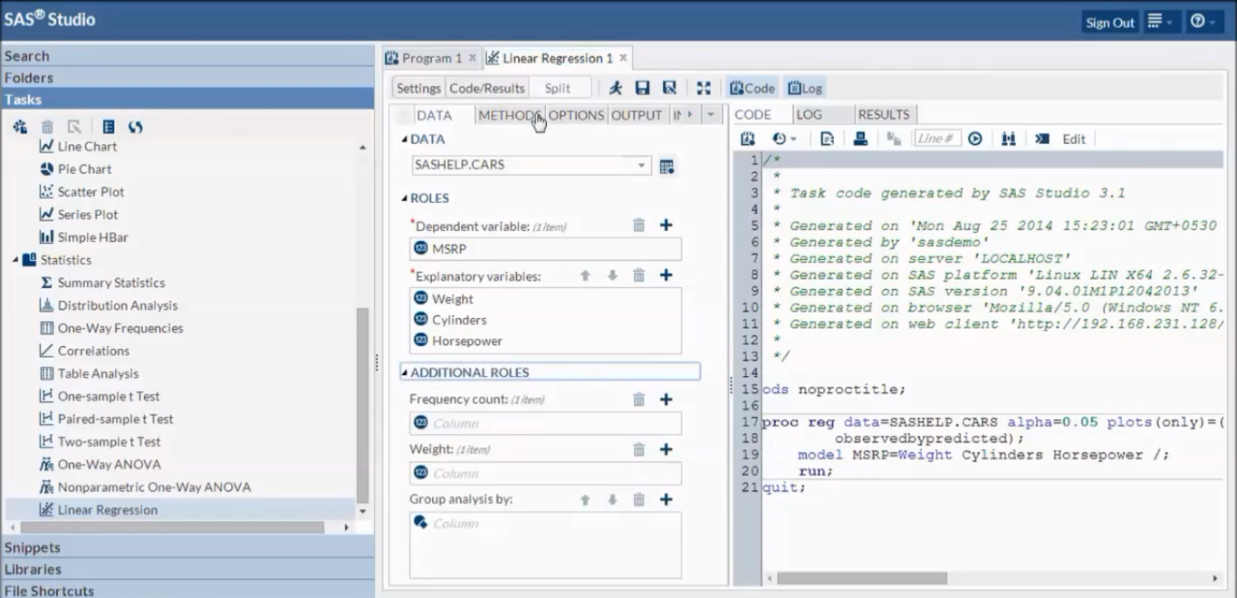Click the code editor horizontal scrollbar
1237x598 pixels.
(861, 578)
